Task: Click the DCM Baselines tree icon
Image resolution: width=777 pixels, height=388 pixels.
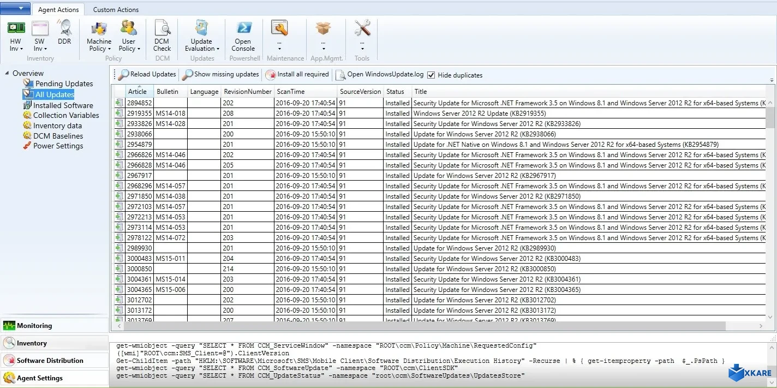Action: [27, 136]
